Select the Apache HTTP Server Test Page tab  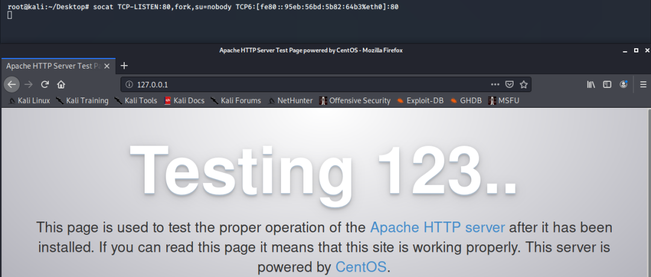pos(58,66)
